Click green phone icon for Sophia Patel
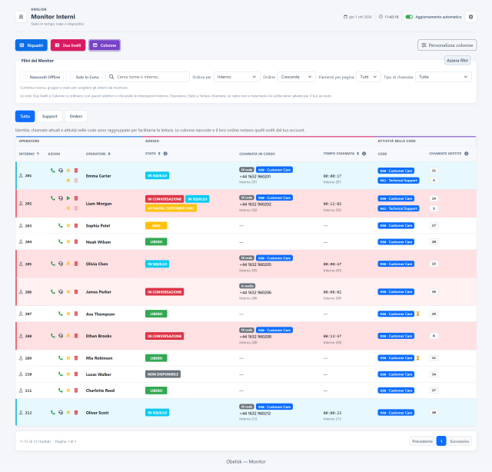The width and height of the screenshot is (492, 472). tap(61, 225)
